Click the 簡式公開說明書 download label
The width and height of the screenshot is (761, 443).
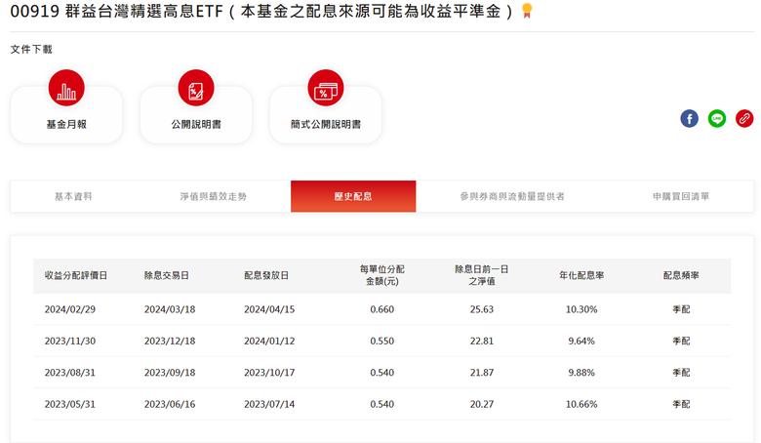coord(326,125)
